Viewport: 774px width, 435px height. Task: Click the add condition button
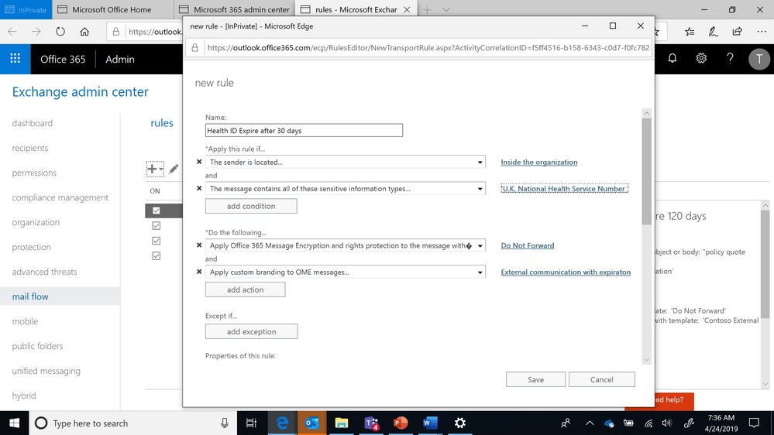click(251, 206)
